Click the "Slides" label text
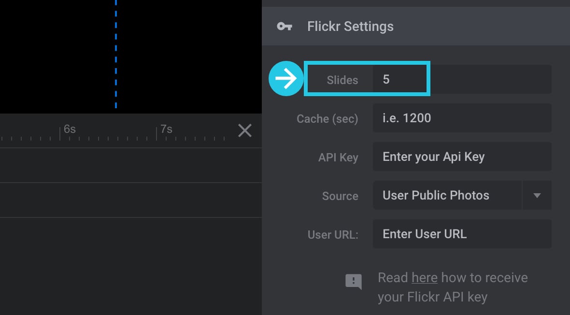Screen dimensions: 570x315 (x=342, y=80)
